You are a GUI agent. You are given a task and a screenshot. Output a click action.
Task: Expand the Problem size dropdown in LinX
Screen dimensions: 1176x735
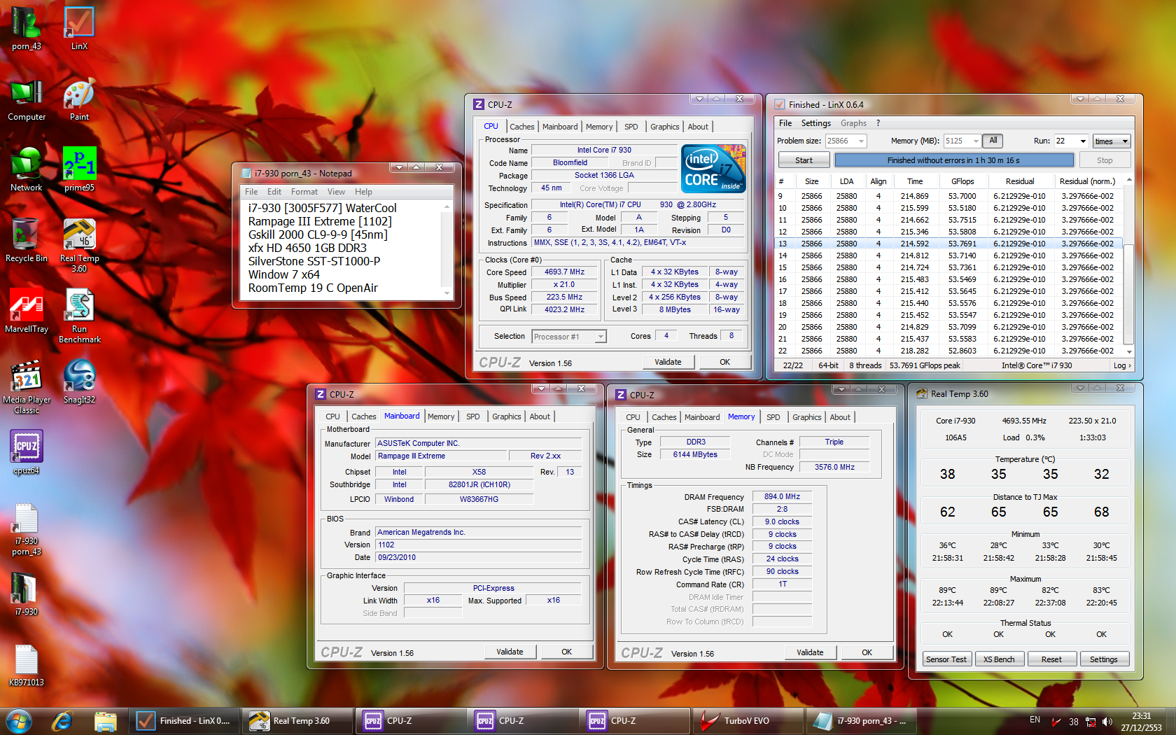click(861, 141)
